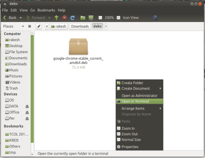Viewport: 205px width, 158px height.
Task: Open OS device in sidebar
Action: (9, 100)
